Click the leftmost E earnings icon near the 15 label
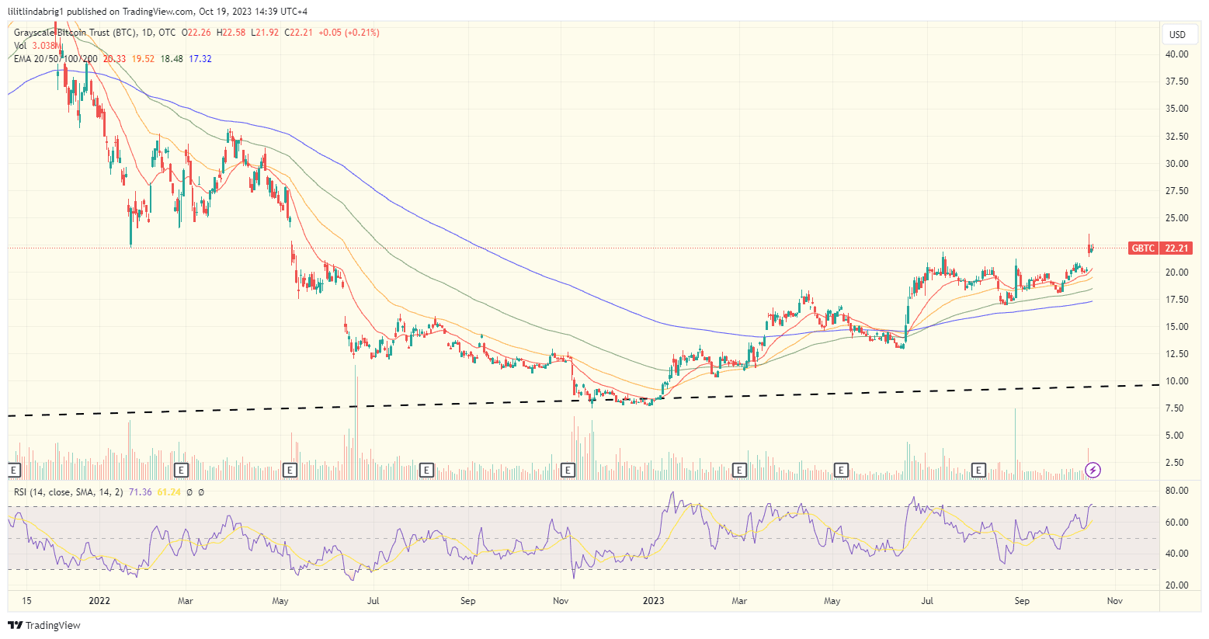 coord(12,470)
